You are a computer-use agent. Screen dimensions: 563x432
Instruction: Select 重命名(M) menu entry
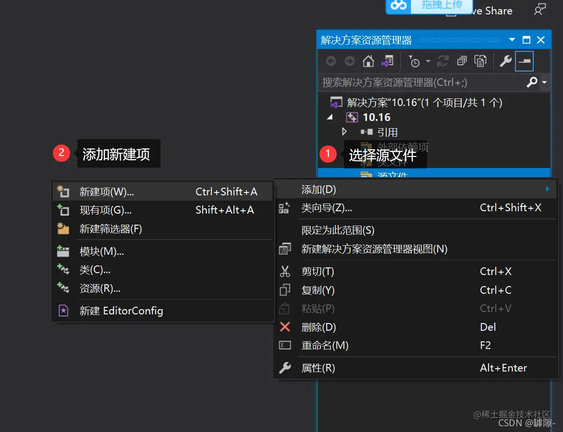pyautogui.click(x=416, y=345)
